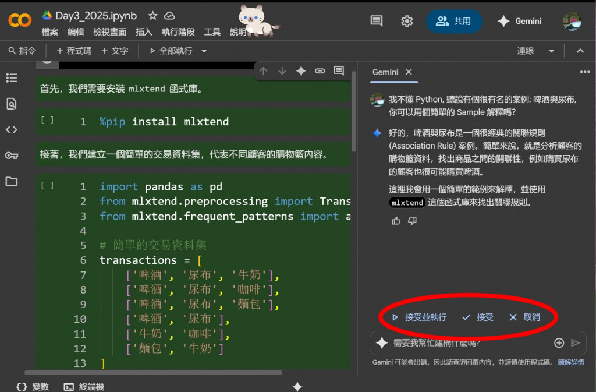Open the 瞭解詳情 learn more link
This screenshot has height=392, width=596.
[571, 362]
